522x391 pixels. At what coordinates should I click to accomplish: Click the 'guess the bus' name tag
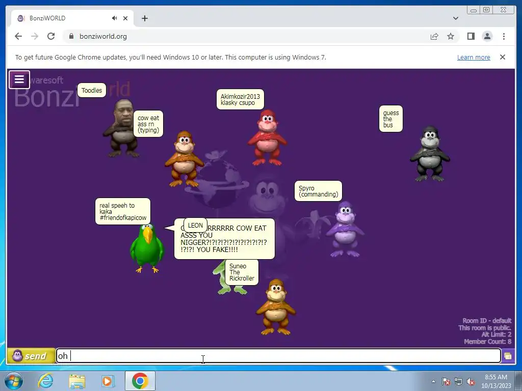coord(391,119)
